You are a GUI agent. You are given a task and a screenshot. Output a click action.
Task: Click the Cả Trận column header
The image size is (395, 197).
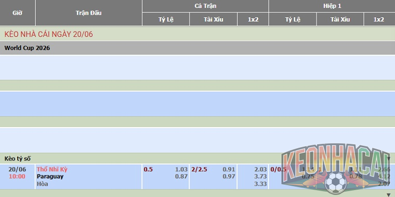tap(205, 6)
